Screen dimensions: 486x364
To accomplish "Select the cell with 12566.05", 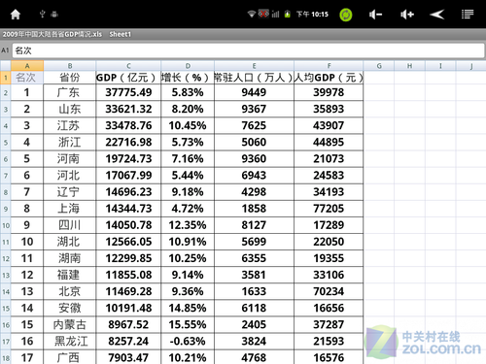I will (128, 242).
